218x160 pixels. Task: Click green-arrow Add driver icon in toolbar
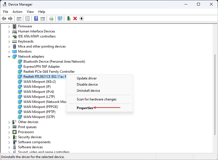pos(69,18)
